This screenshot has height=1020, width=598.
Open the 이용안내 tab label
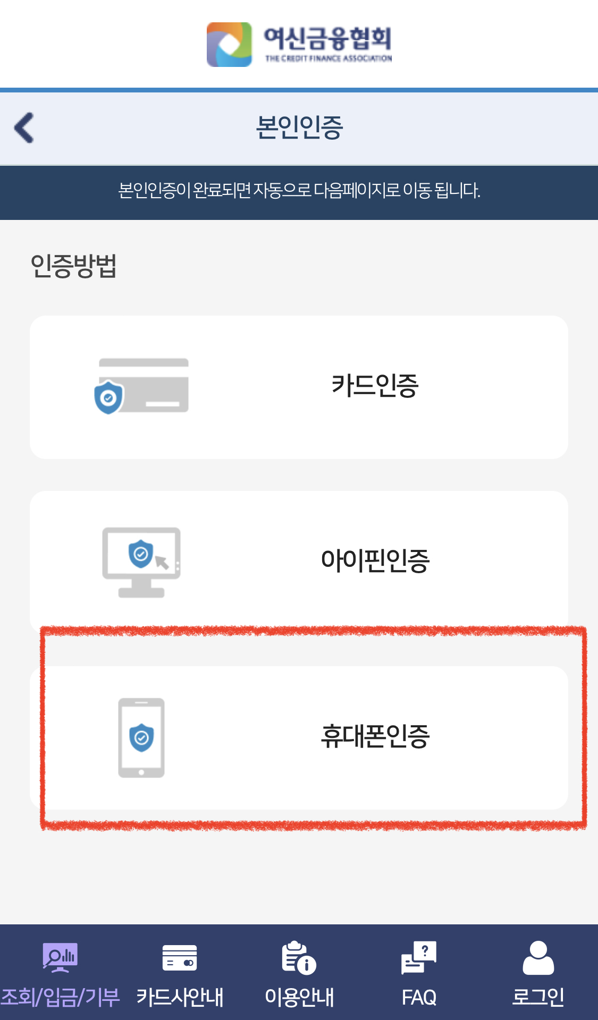click(299, 997)
